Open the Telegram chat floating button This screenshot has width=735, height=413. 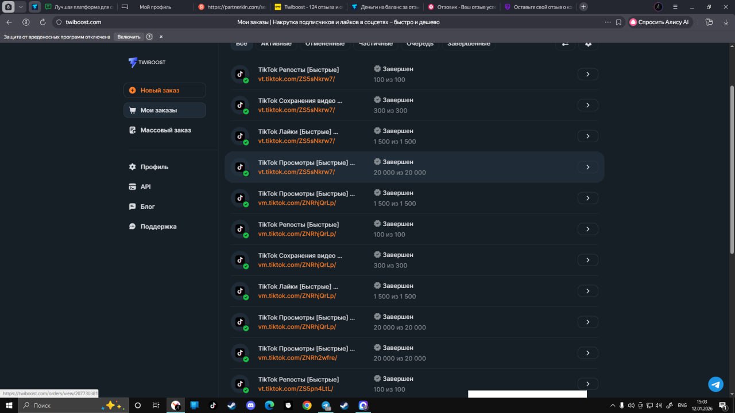(x=715, y=384)
